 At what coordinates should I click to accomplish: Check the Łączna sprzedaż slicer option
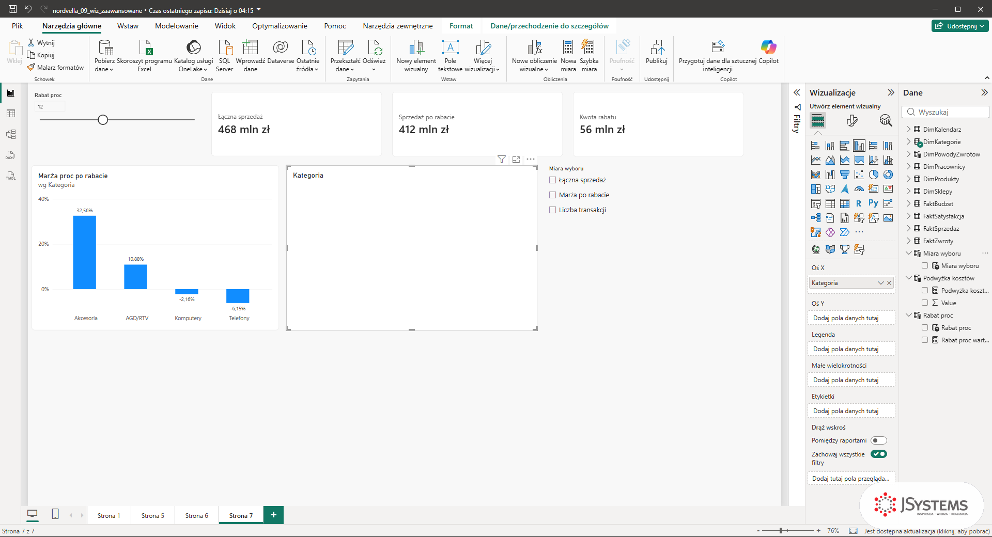[x=553, y=180]
